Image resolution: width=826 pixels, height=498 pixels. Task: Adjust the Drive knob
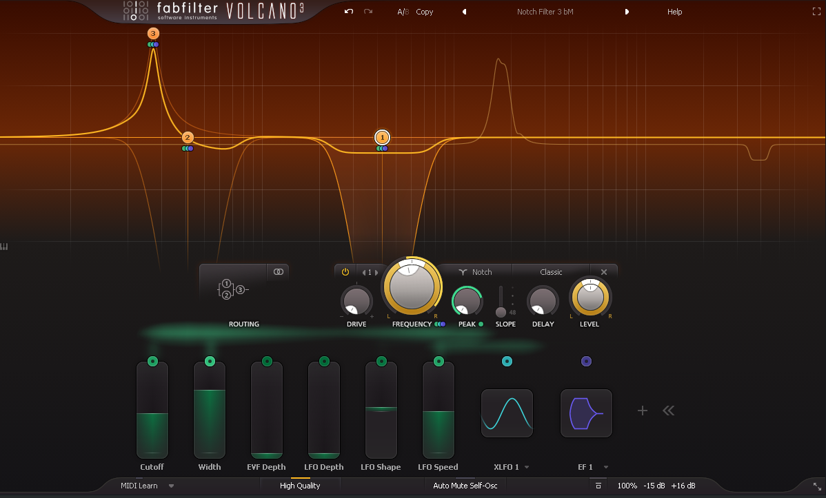point(356,302)
